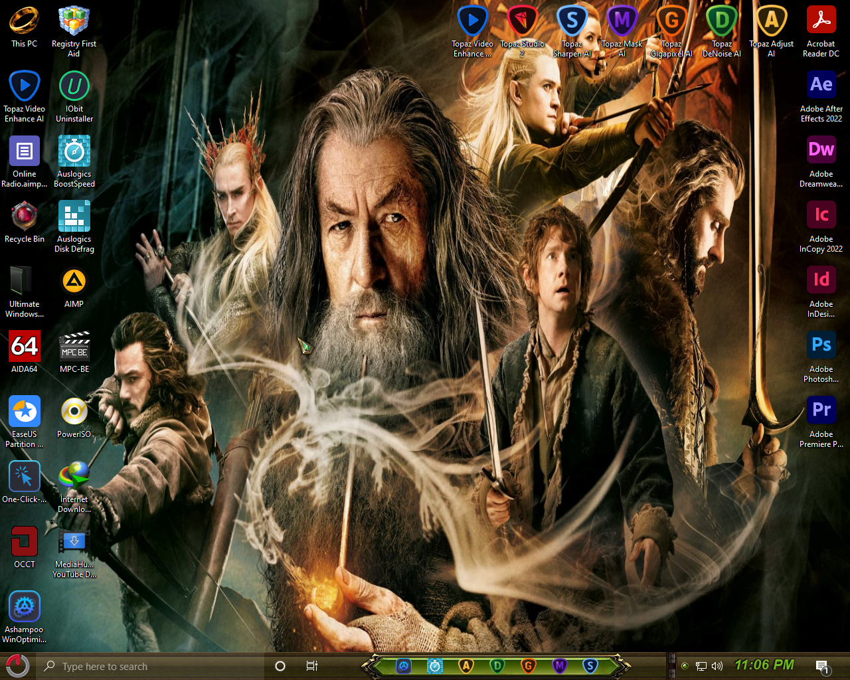The width and height of the screenshot is (850, 680).
Task: Open Topaz Adjust AI desktop icon
Action: click(771, 31)
